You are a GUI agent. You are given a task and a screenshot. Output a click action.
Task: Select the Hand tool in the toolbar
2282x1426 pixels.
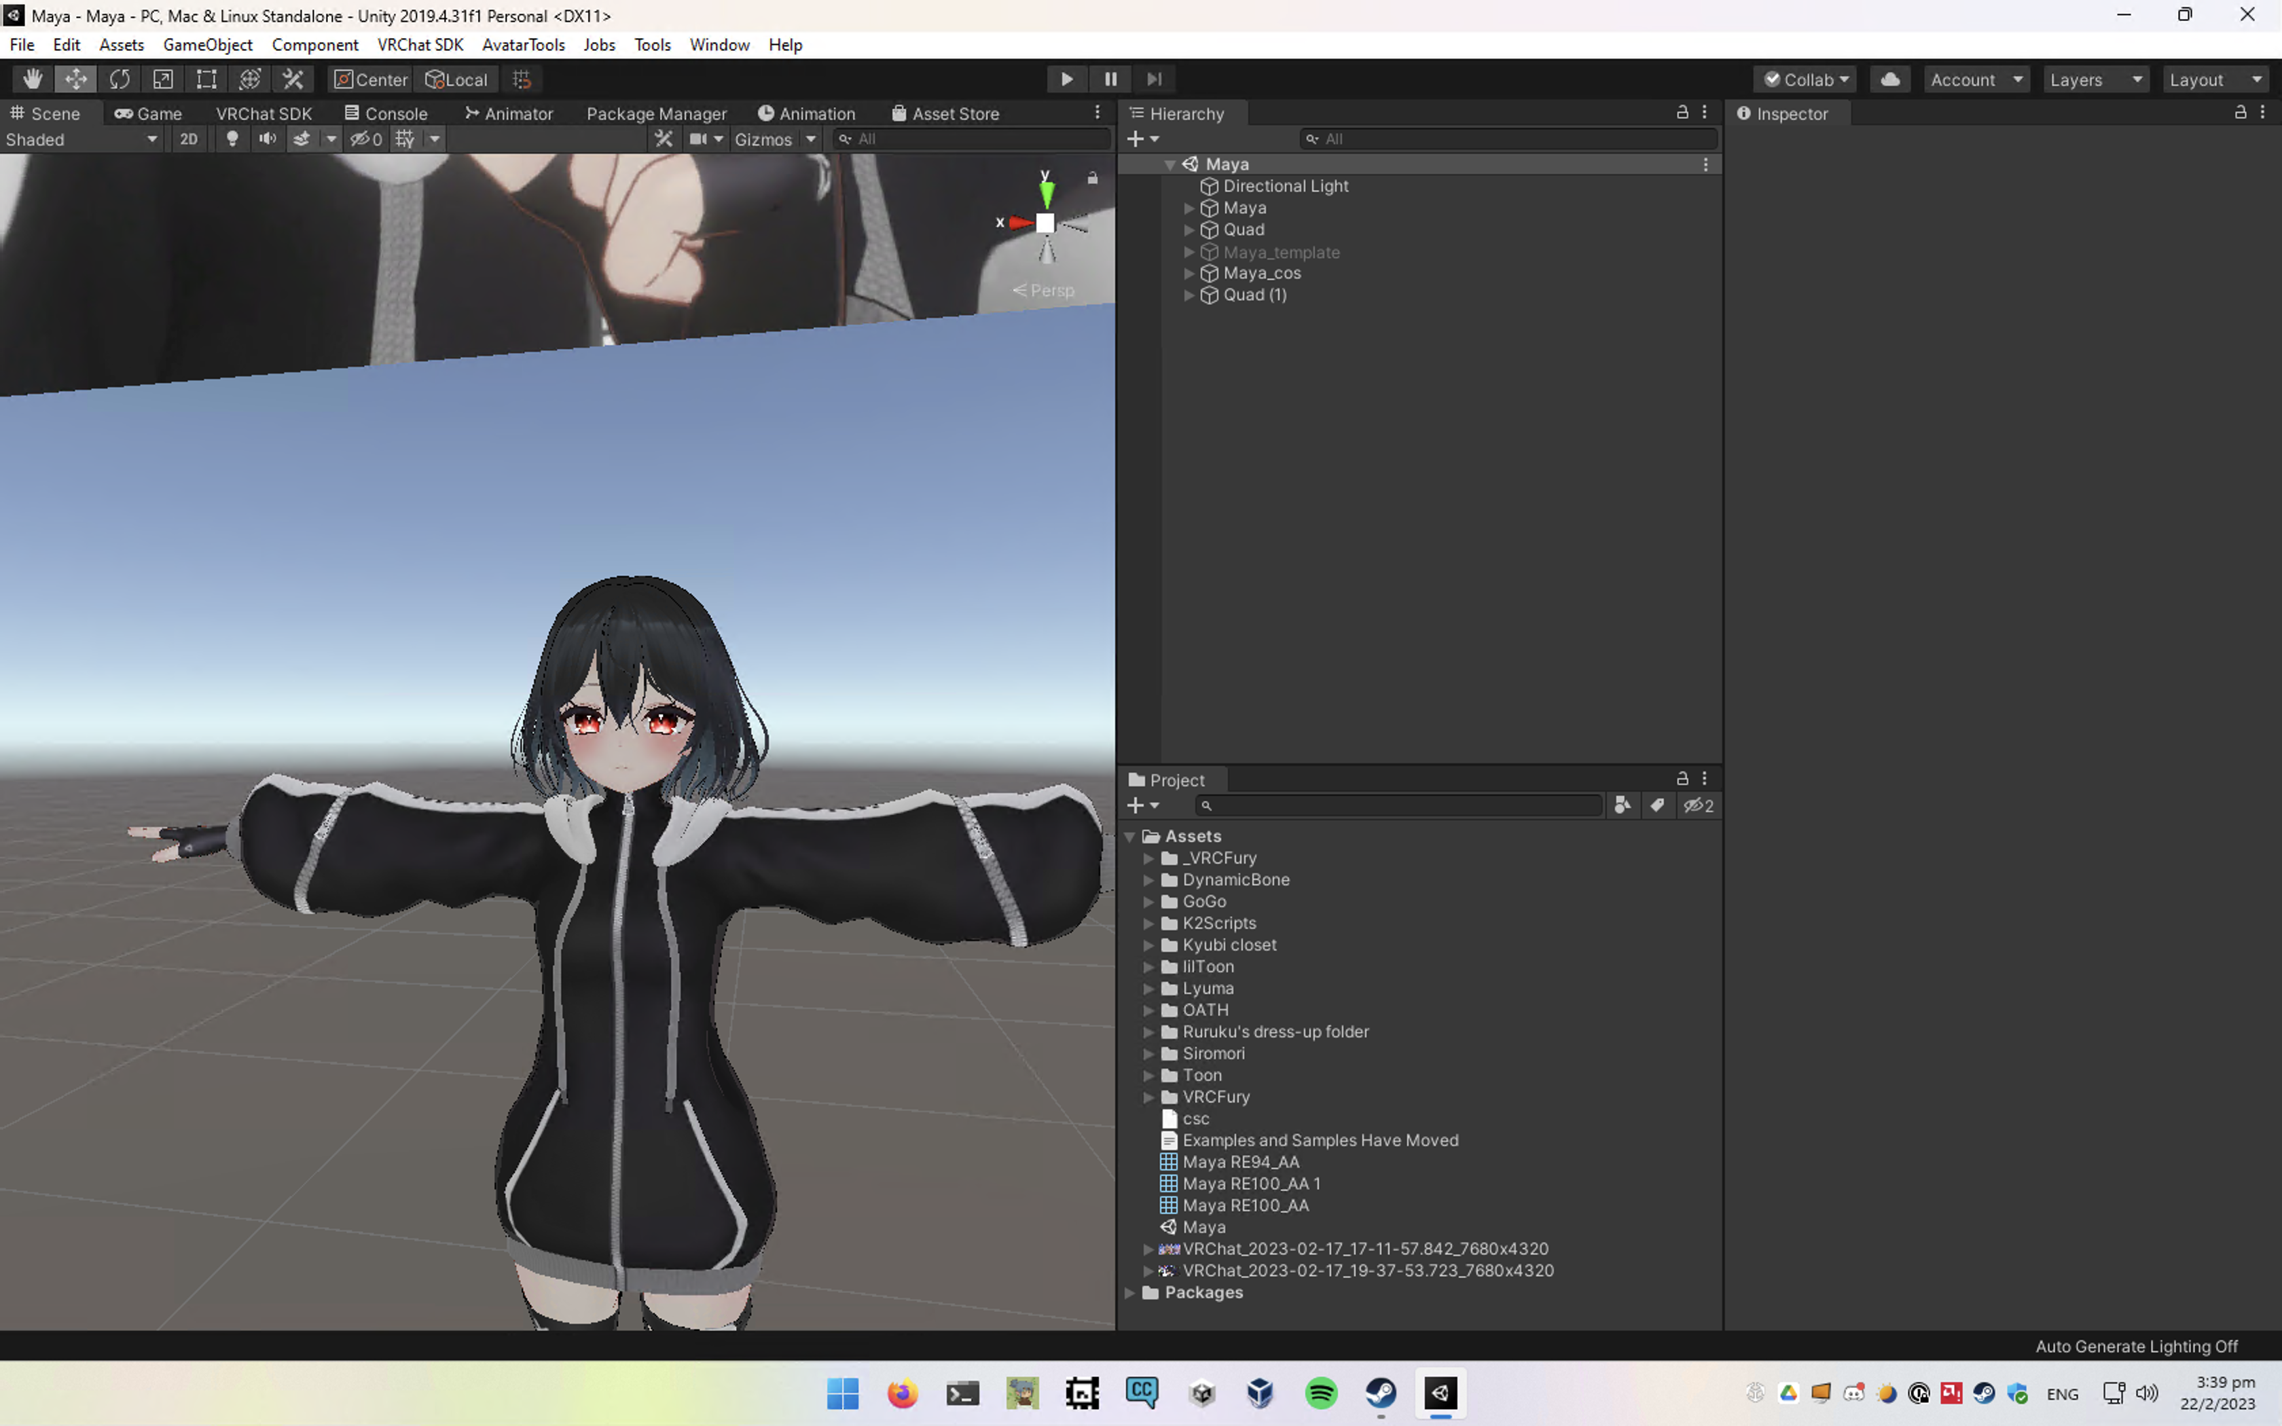32,78
